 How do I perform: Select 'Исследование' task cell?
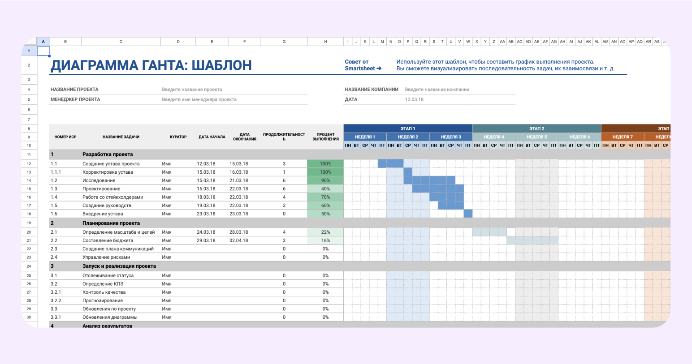(x=121, y=180)
